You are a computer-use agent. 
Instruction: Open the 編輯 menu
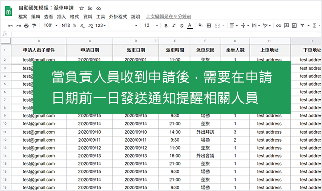(36, 17)
